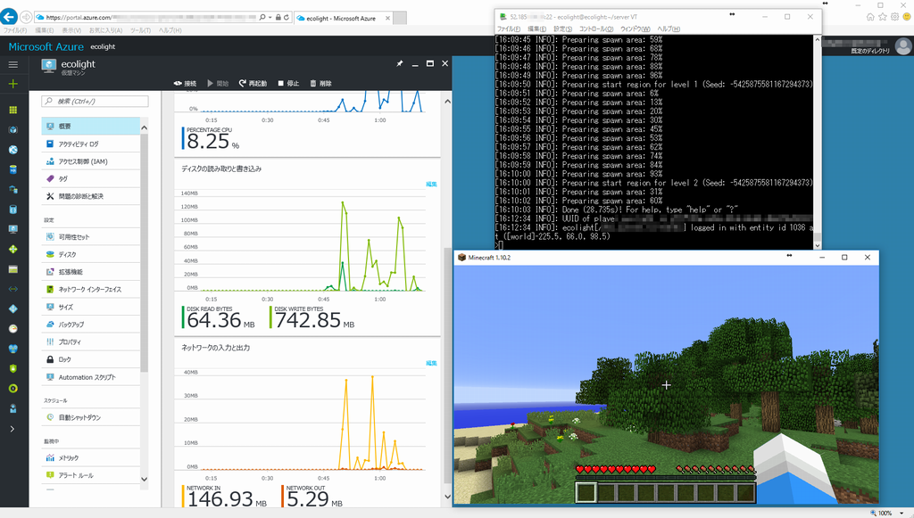914x518 pixels.
Task: Pin the ecolight blade to the dashboard
Action: (x=399, y=63)
